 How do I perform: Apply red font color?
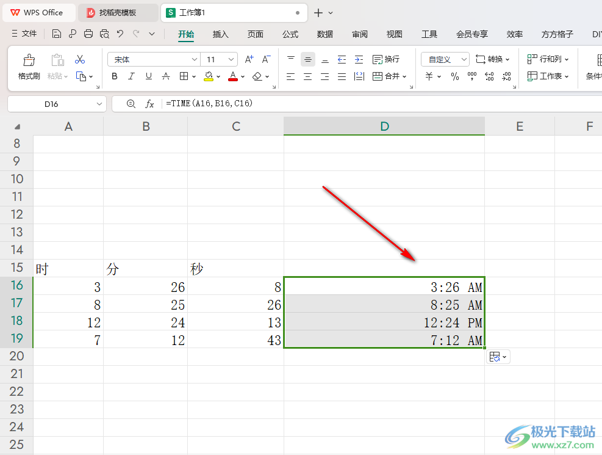232,76
